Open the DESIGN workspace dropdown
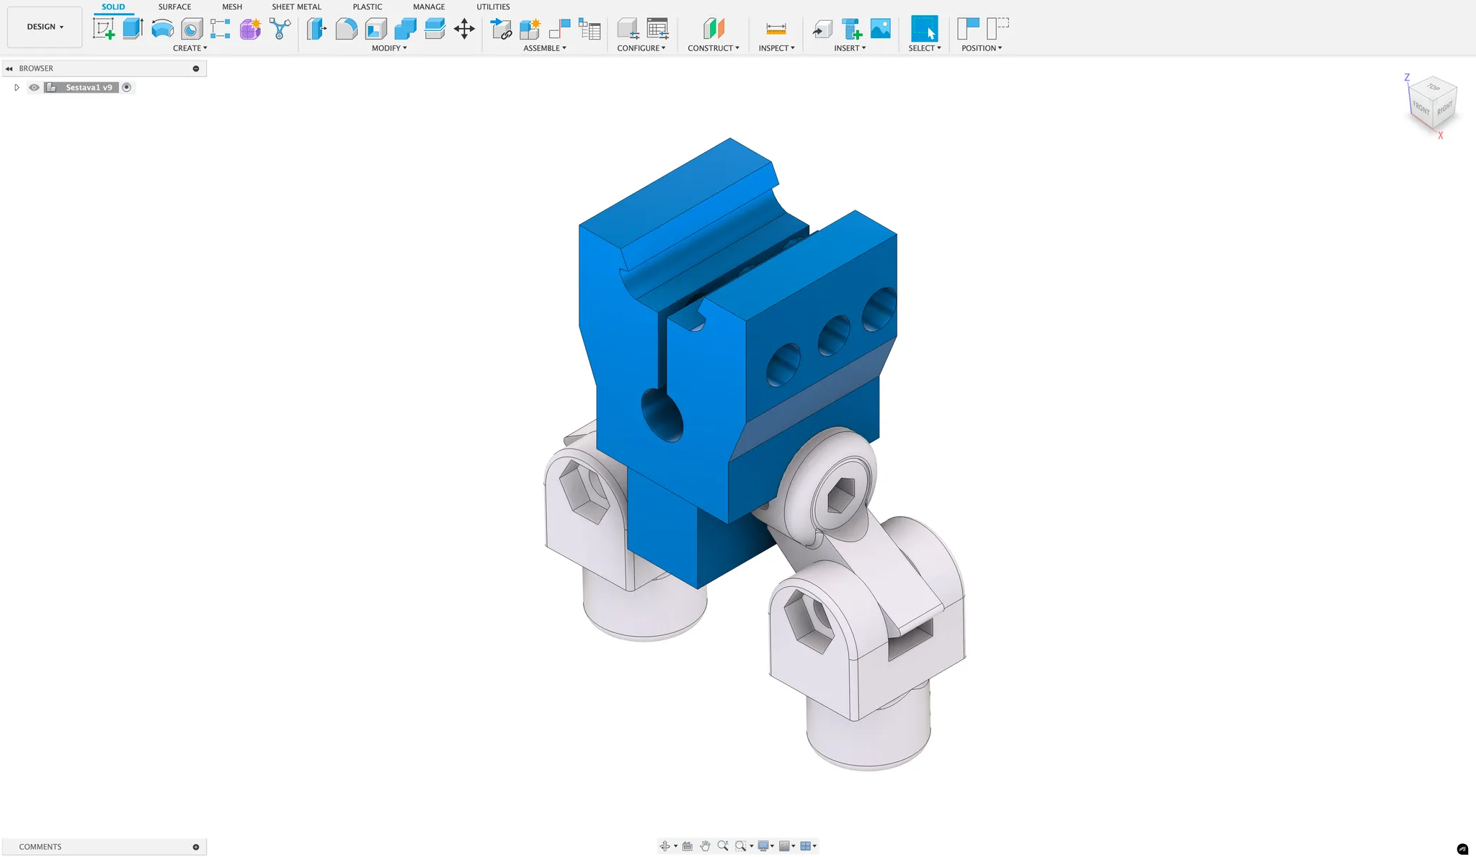Viewport: 1476px width, 857px height. (x=45, y=27)
